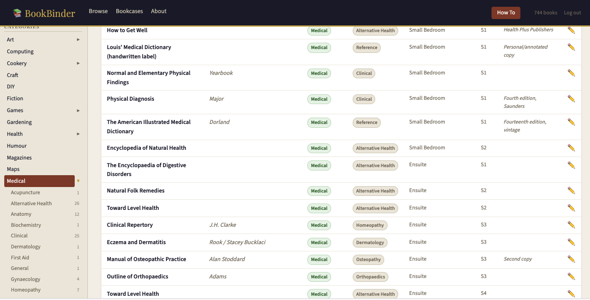Collapse the Medical category arrow
This screenshot has width=590, height=300.
pos(78,181)
